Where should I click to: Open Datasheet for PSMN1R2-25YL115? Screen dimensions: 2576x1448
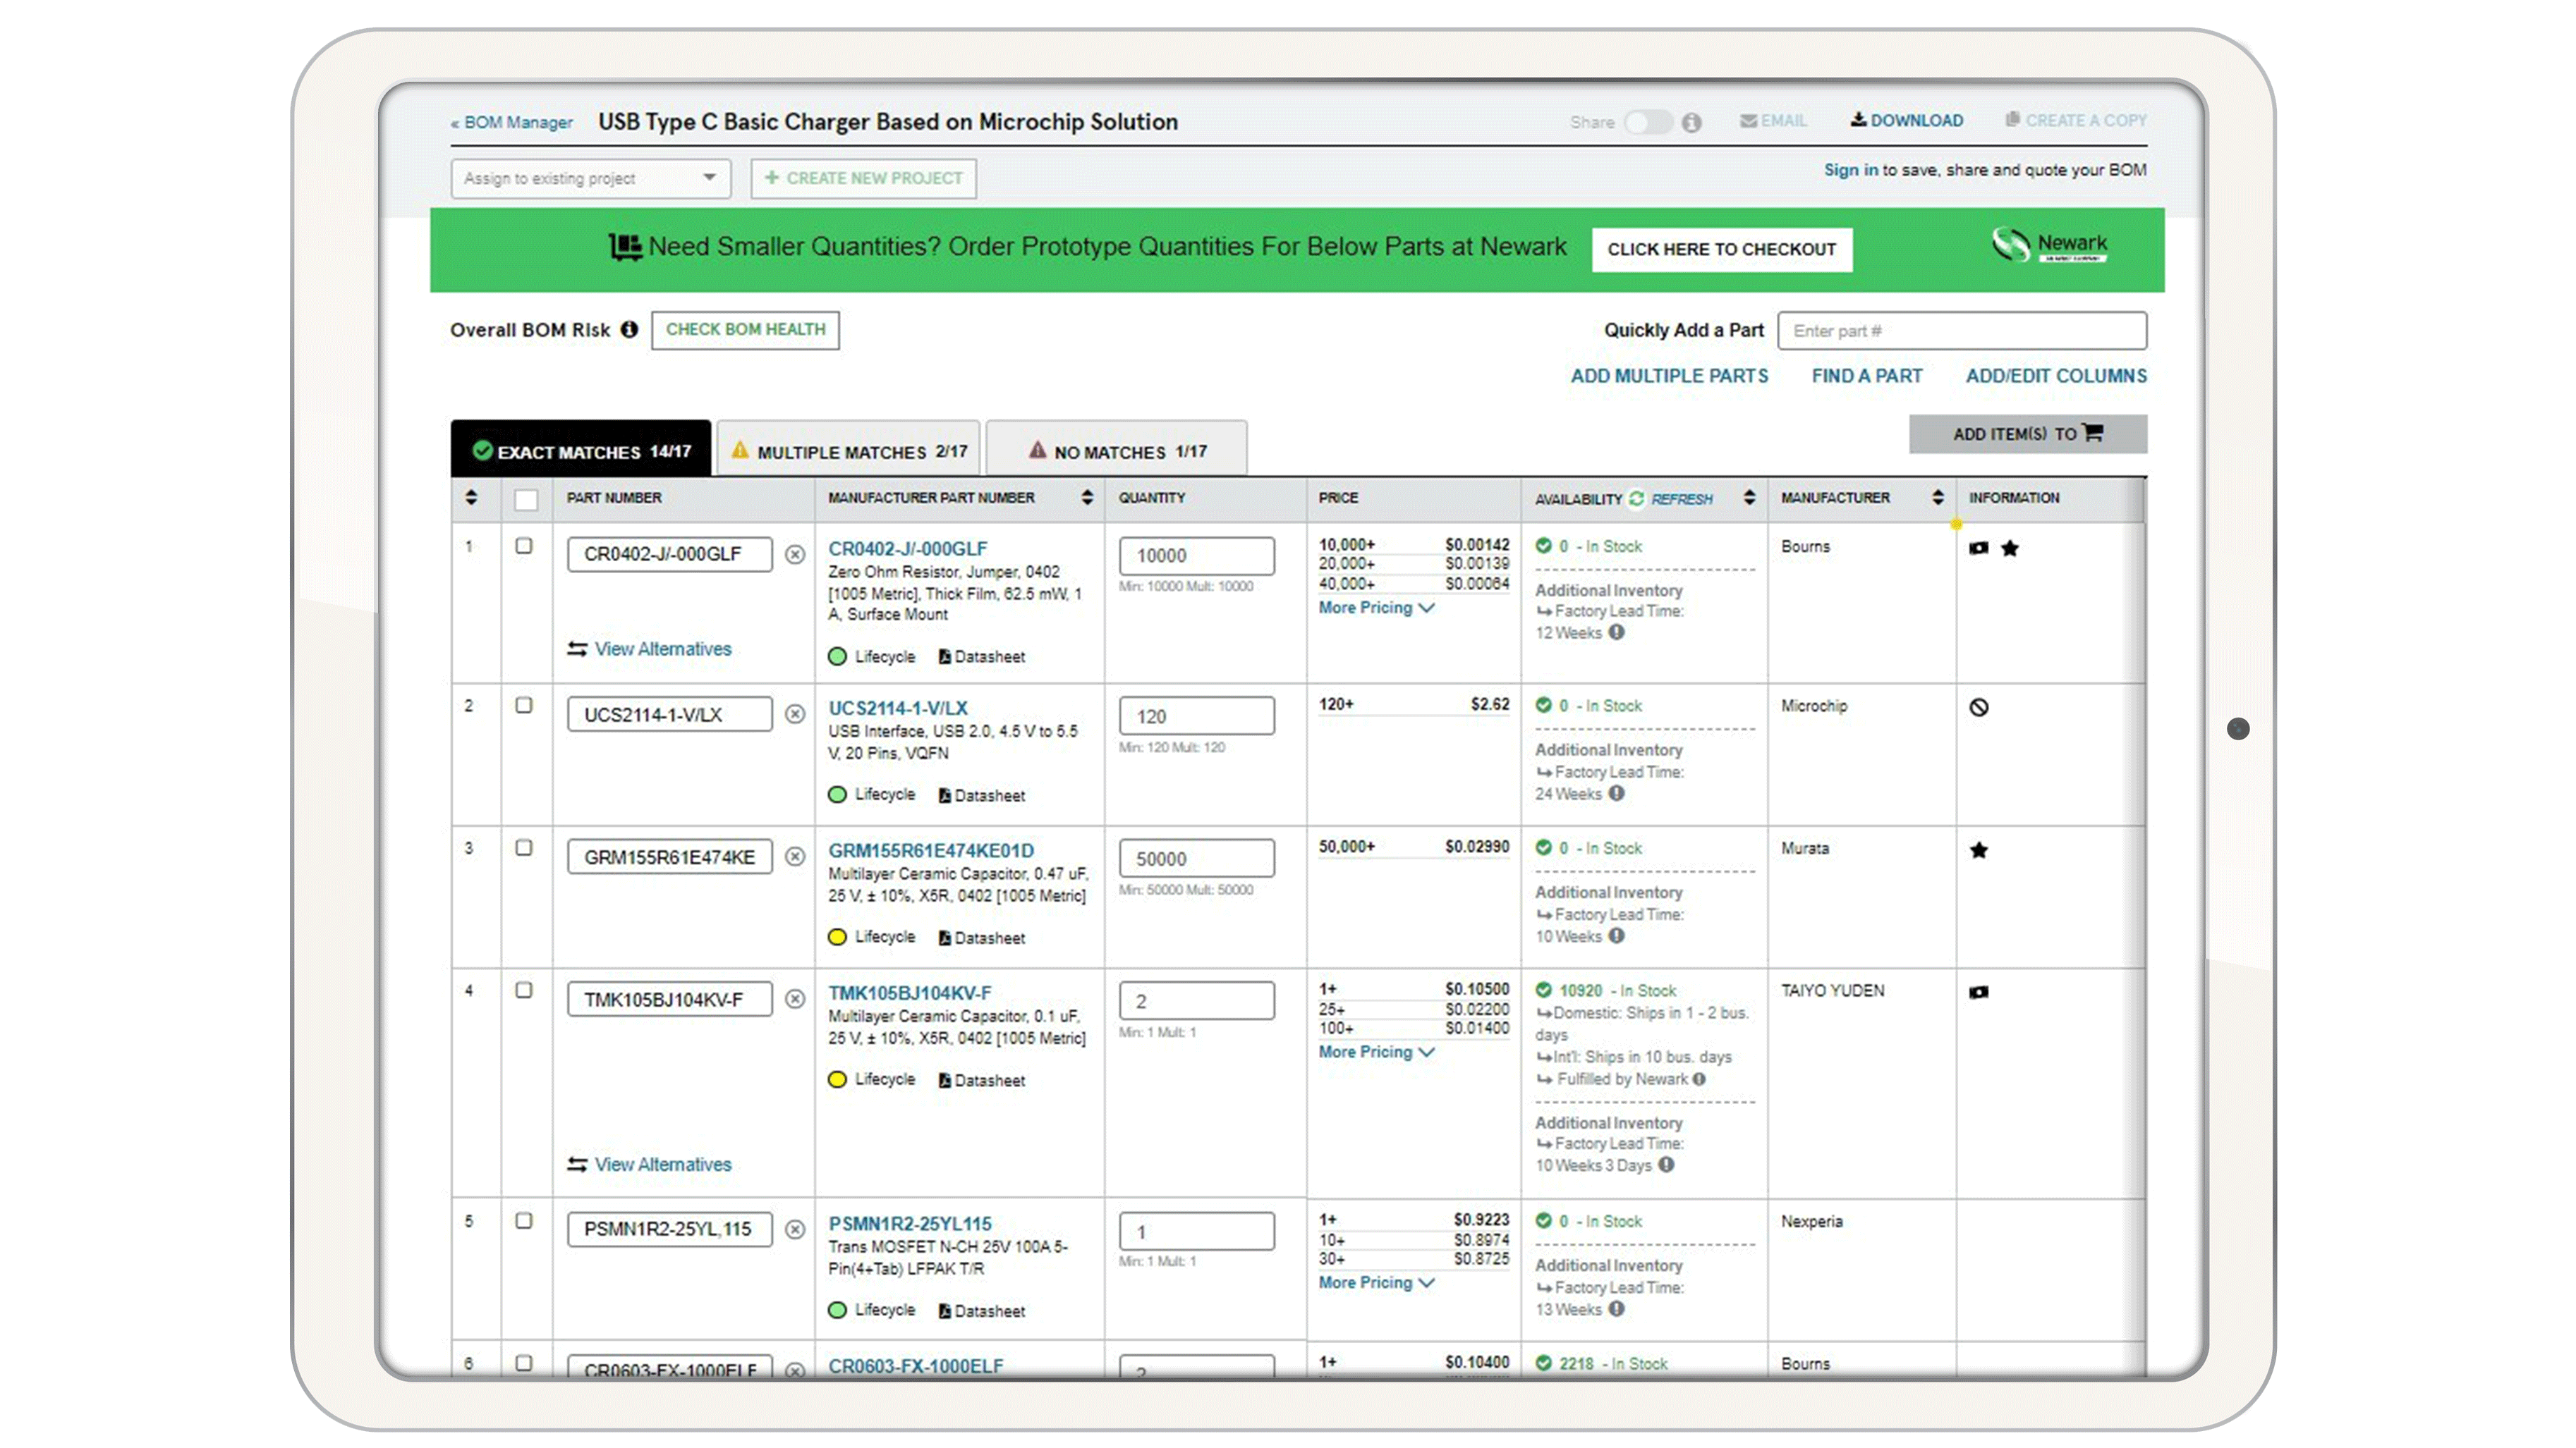[982, 1311]
